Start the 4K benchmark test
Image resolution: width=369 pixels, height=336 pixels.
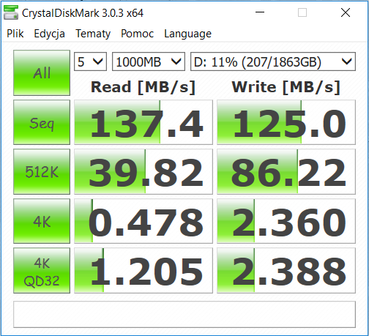[x=42, y=221]
